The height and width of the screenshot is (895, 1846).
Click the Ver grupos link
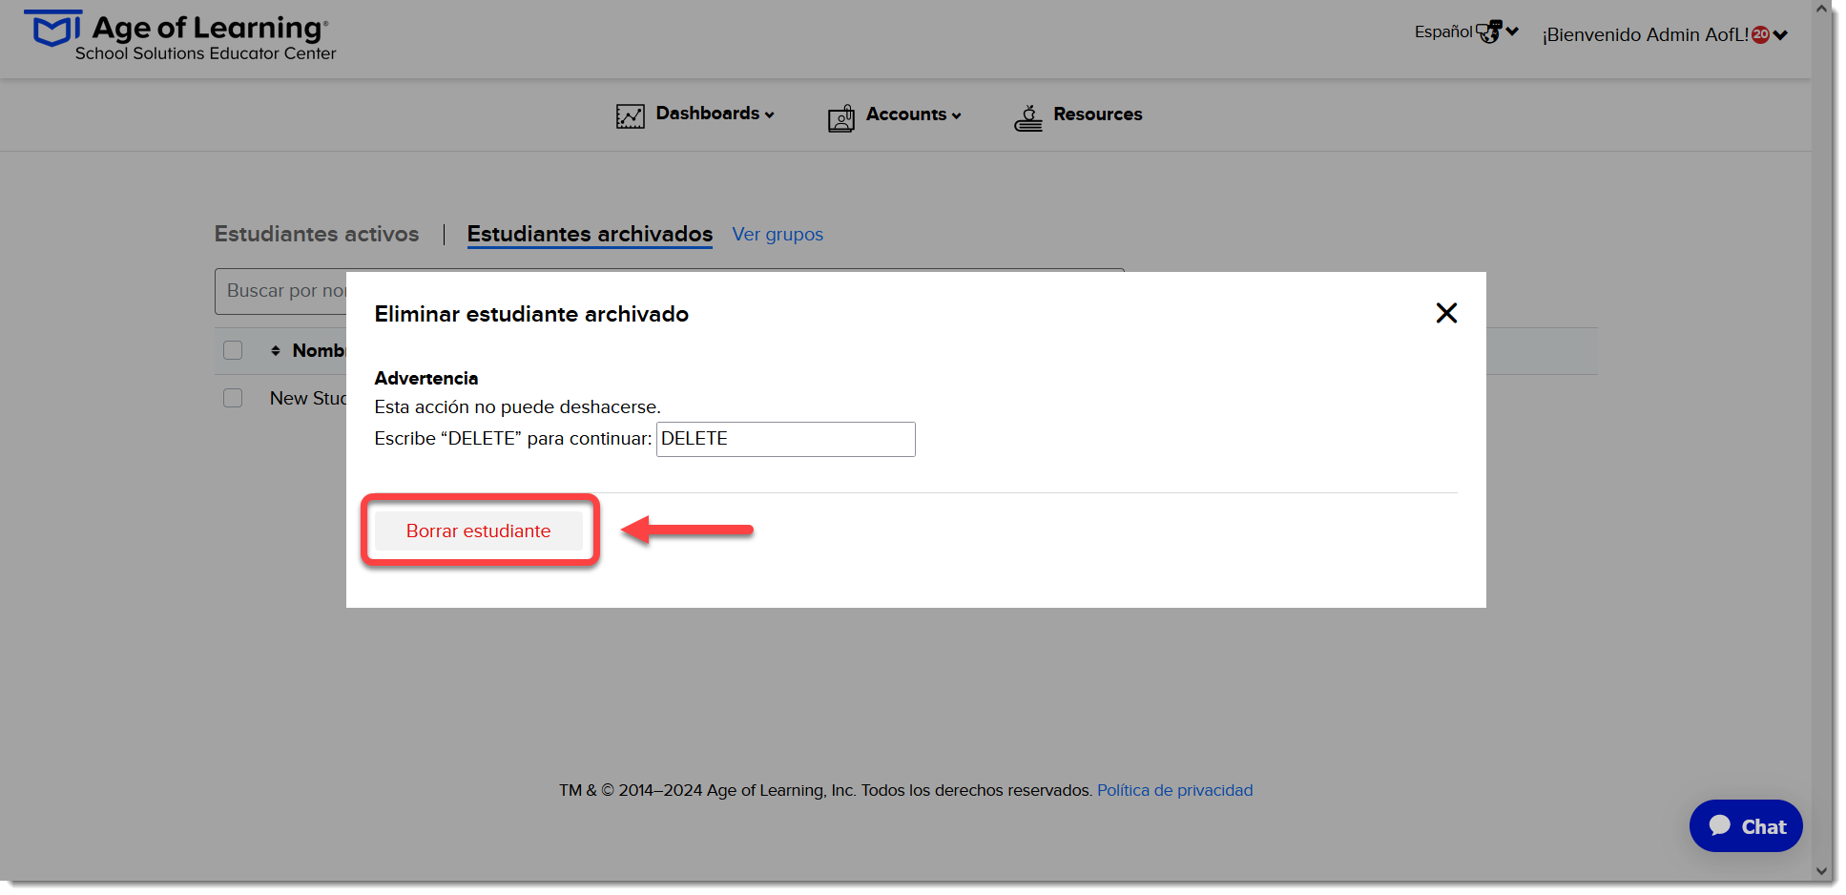pyautogui.click(x=778, y=235)
